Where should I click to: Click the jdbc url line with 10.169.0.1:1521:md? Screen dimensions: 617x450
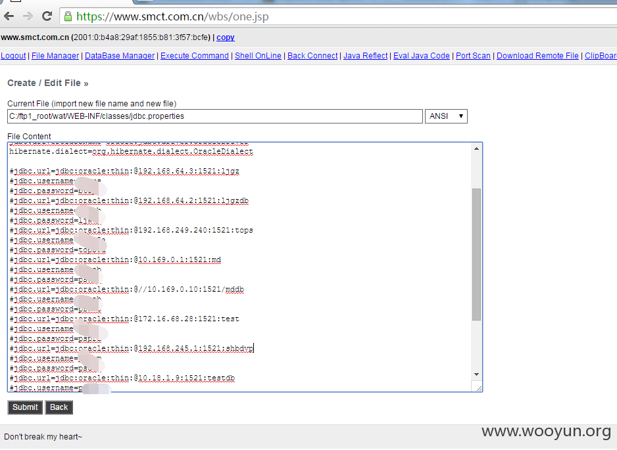115,259
